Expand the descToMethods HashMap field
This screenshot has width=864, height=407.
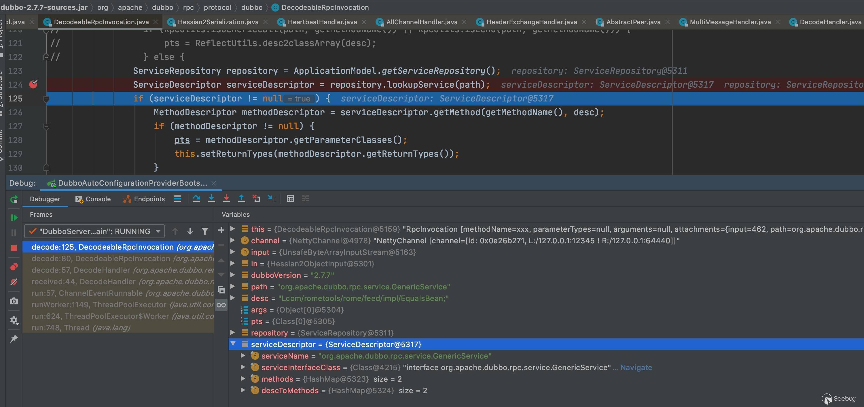(x=243, y=390)
